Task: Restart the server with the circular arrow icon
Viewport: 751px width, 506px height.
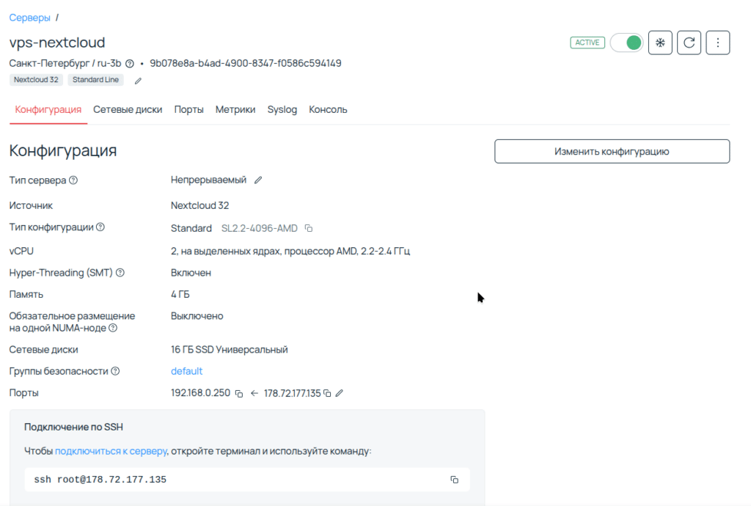Action: (x=689, y=42)
